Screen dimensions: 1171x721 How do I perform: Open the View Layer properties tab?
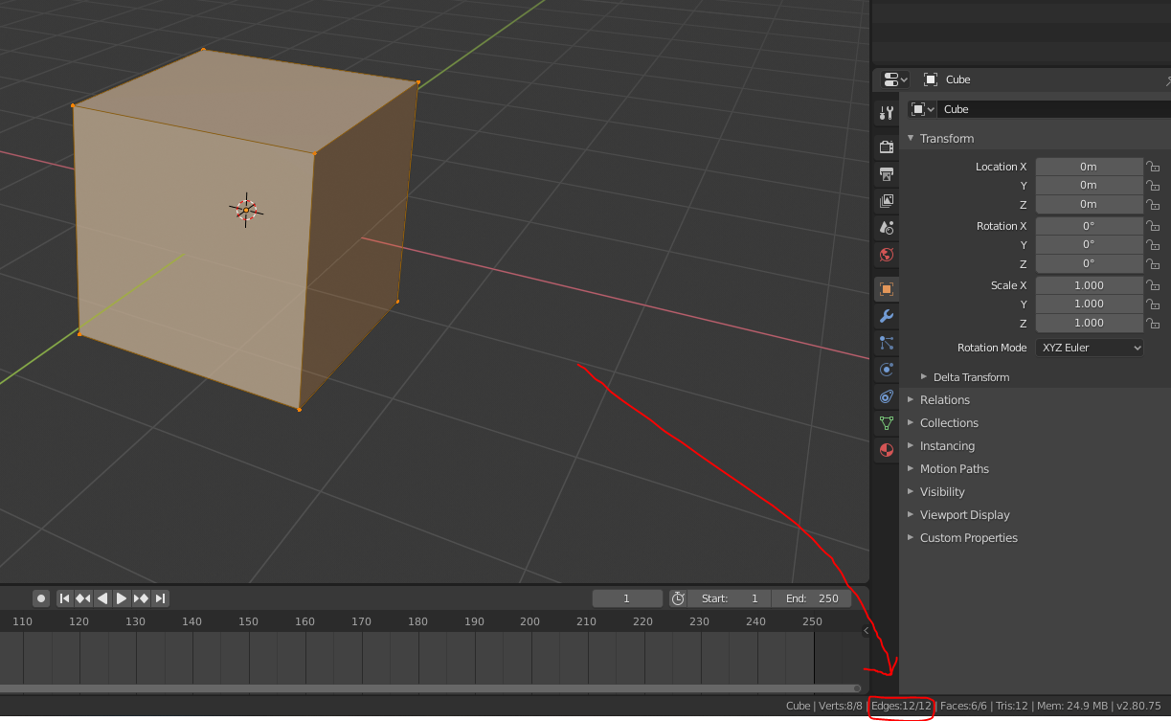(x=887, y=201)
